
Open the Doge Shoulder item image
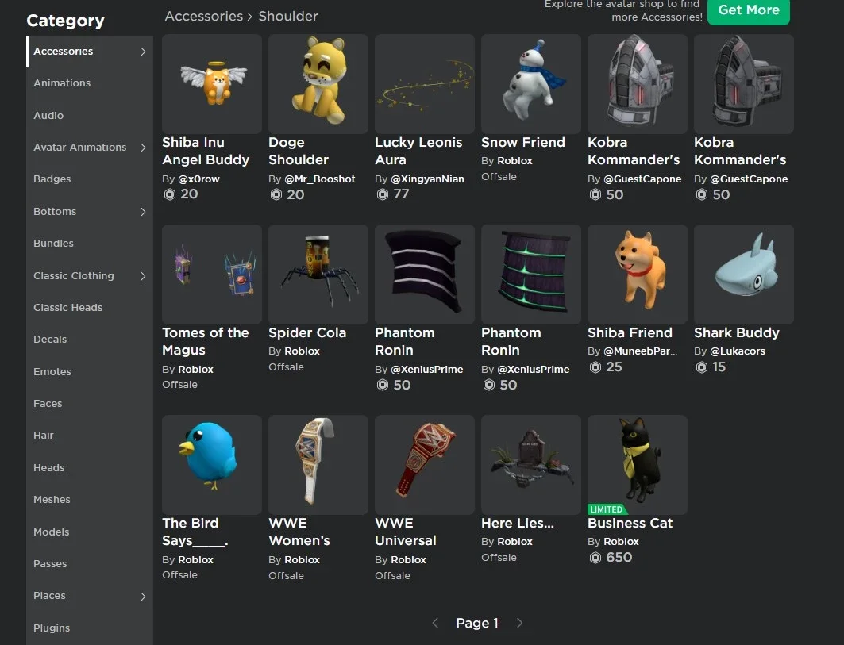pyautogui.click(x=318, y=84)
